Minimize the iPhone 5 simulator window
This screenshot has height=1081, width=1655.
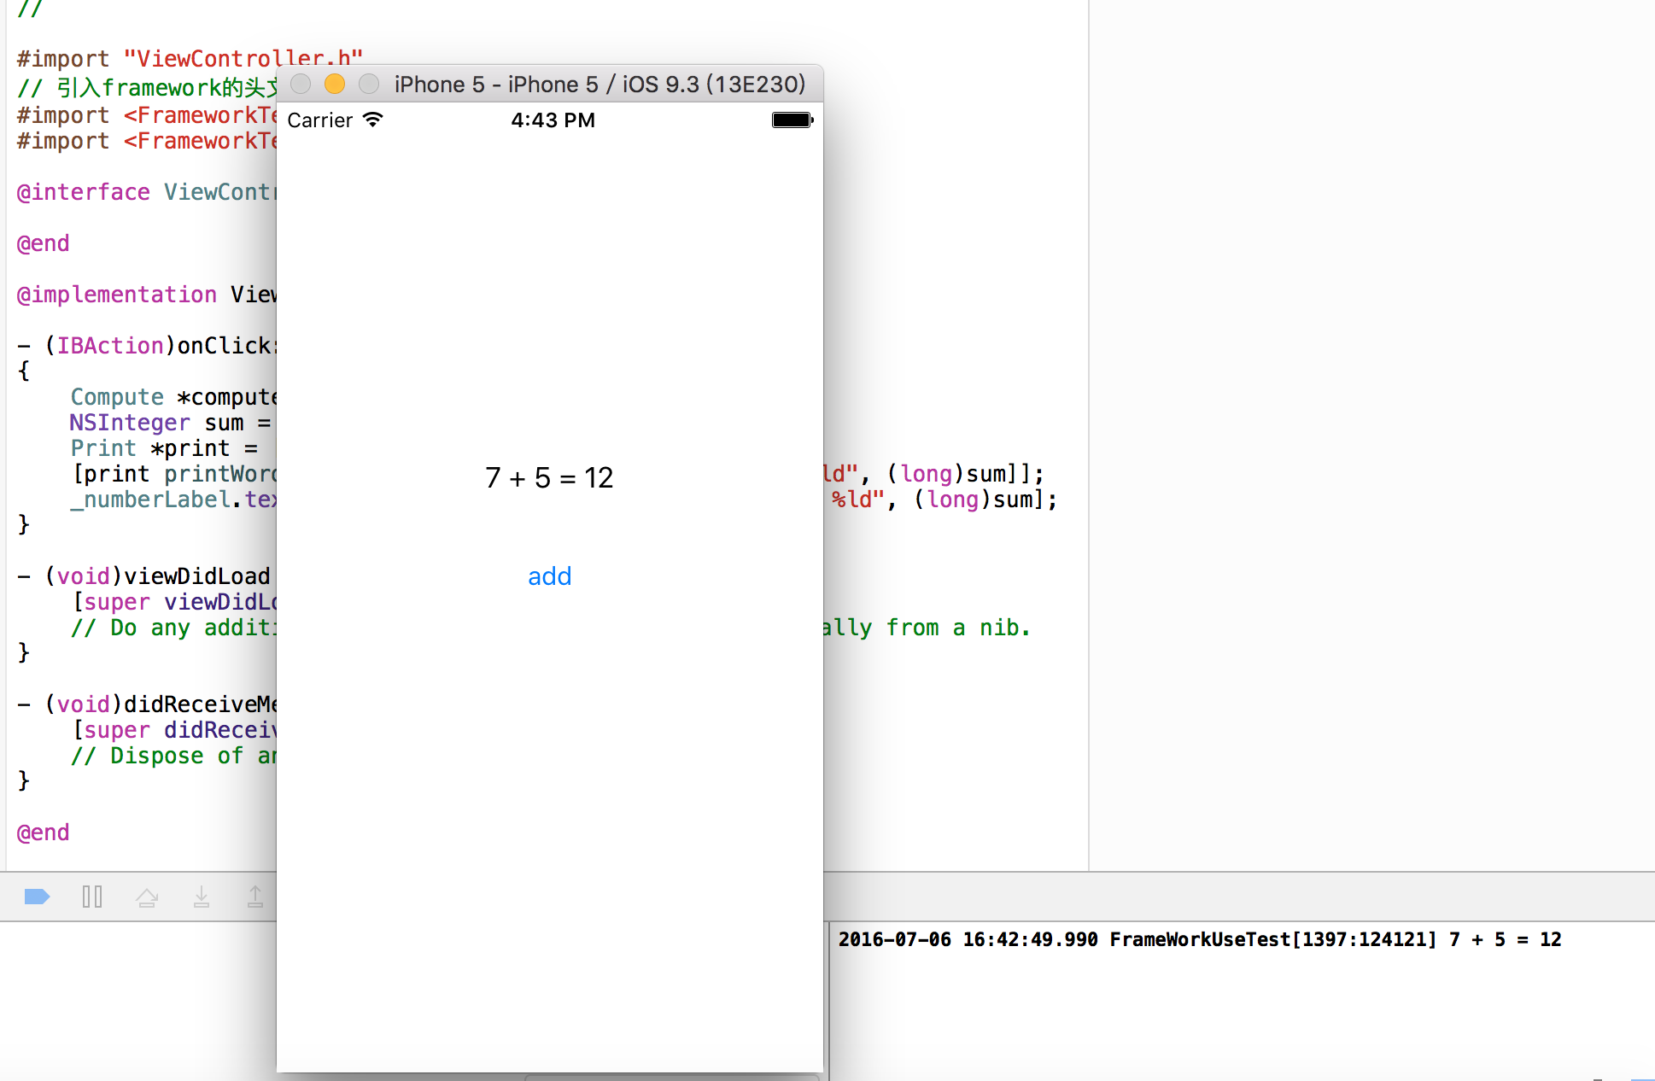tap(335, 84)
